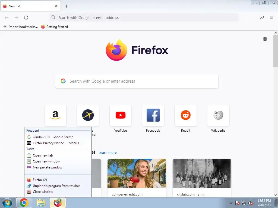Viewport: 278px width, 208px height.
Task: Select windows 10 - Google Search entry
Action: [58, 137]
